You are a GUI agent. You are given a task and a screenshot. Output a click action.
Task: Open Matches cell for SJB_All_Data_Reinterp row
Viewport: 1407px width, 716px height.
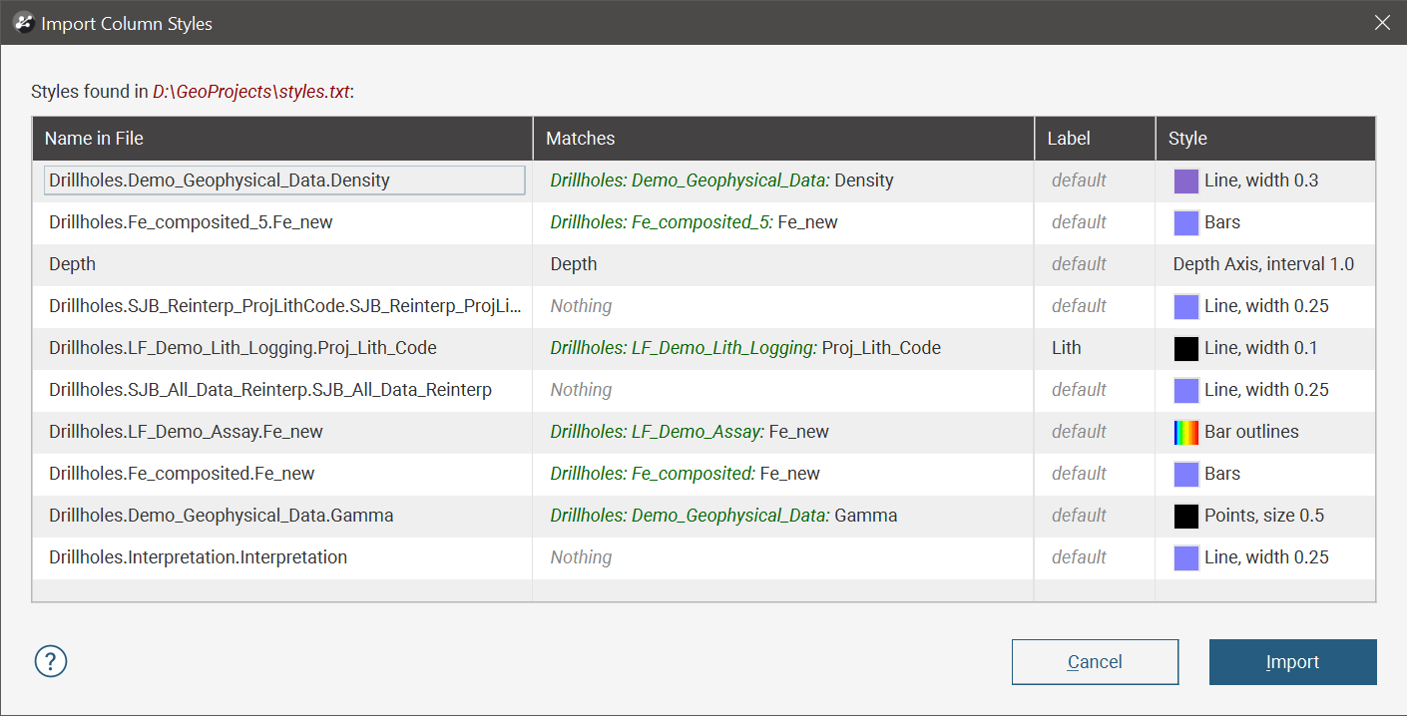[x=783, y=390]
